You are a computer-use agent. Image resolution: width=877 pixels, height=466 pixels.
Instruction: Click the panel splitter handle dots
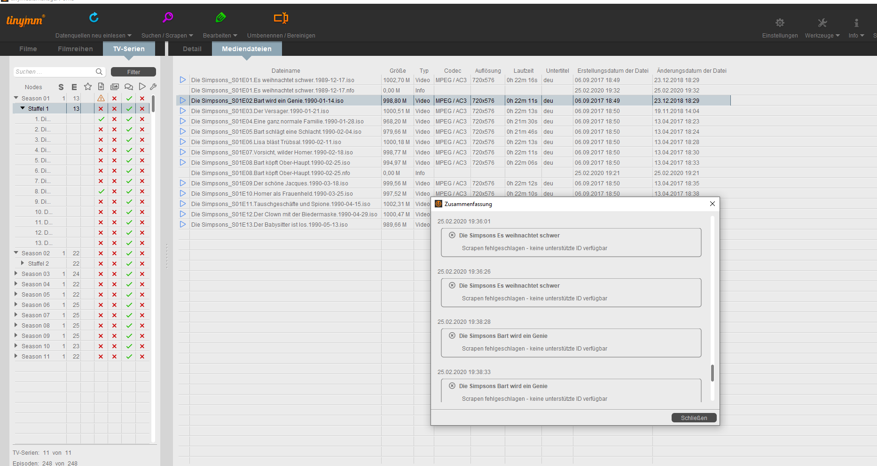click(166, 256)
